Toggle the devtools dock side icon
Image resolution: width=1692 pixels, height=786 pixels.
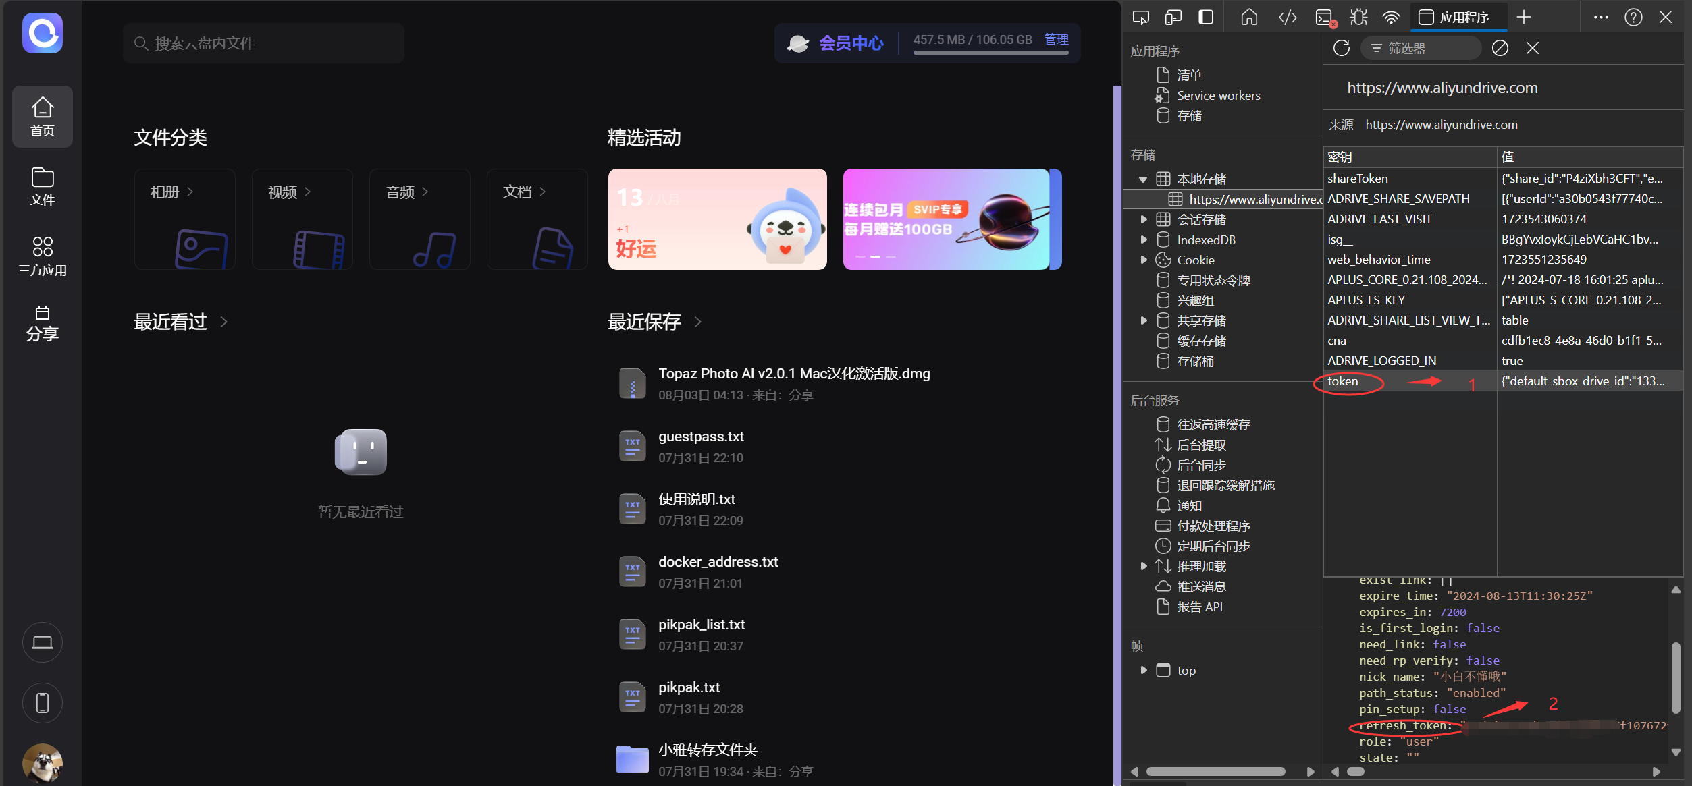(x=1205, y=18)
